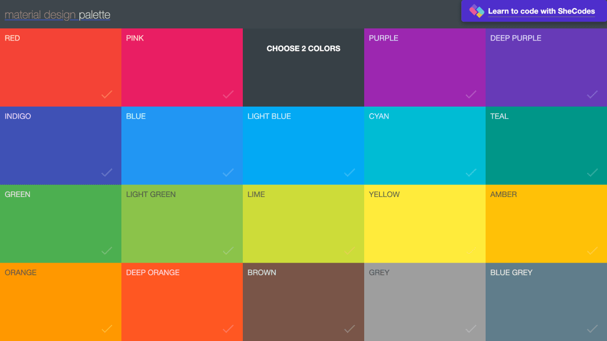607x341 pixels.
Task: Check the Teal tile's checkmark
Action: pyautogui.click(x=592, y=173)
